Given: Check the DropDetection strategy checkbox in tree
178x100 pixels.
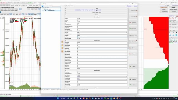Looking at the screenshot, I should (44, 11).
